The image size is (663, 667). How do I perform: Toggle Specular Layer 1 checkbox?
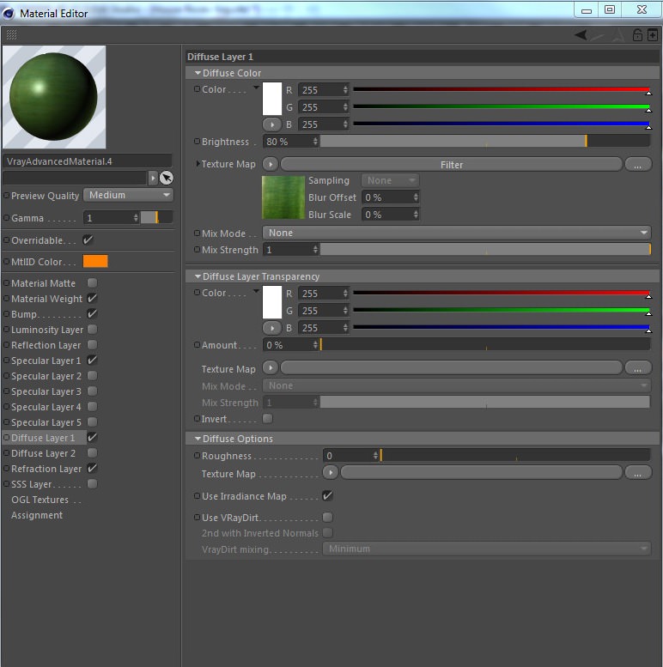92,361
